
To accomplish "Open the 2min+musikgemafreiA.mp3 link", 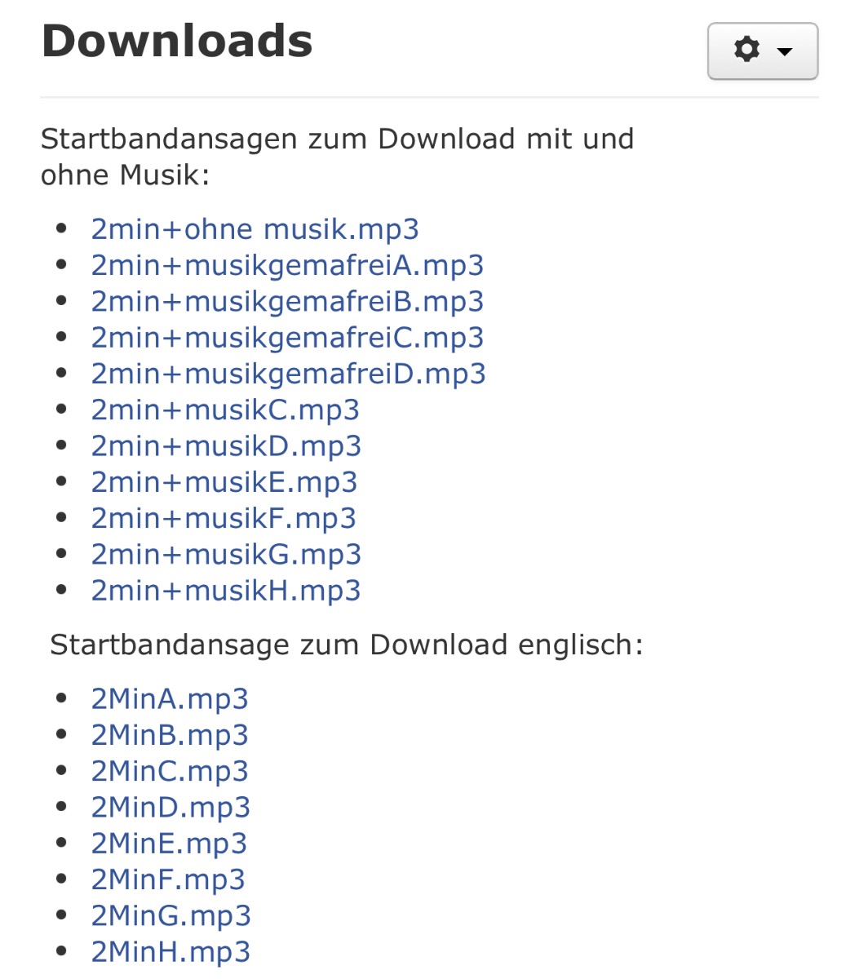I will click(287, 265).
